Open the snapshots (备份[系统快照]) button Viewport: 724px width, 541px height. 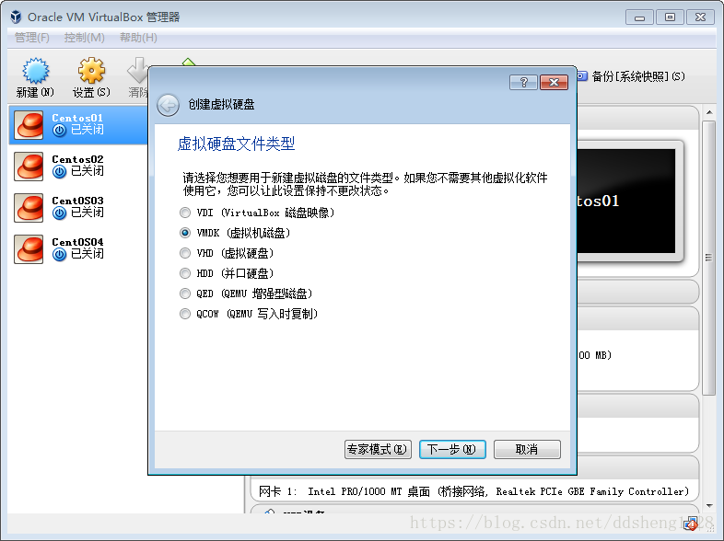632,76
